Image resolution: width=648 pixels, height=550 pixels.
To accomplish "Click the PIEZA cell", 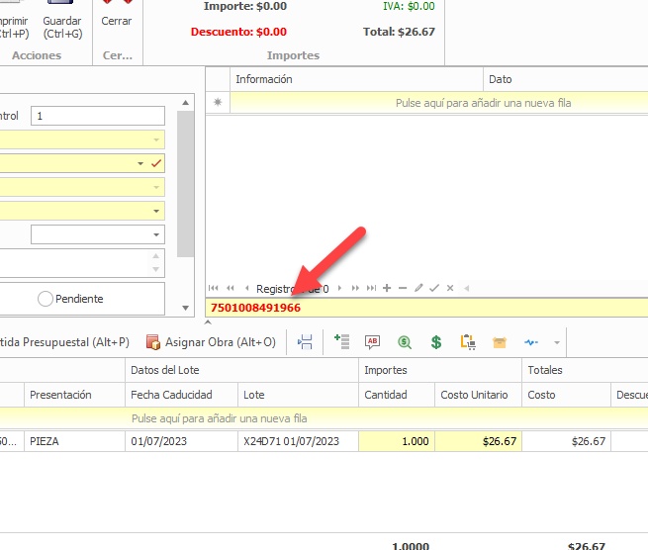I will click(74, 441).
